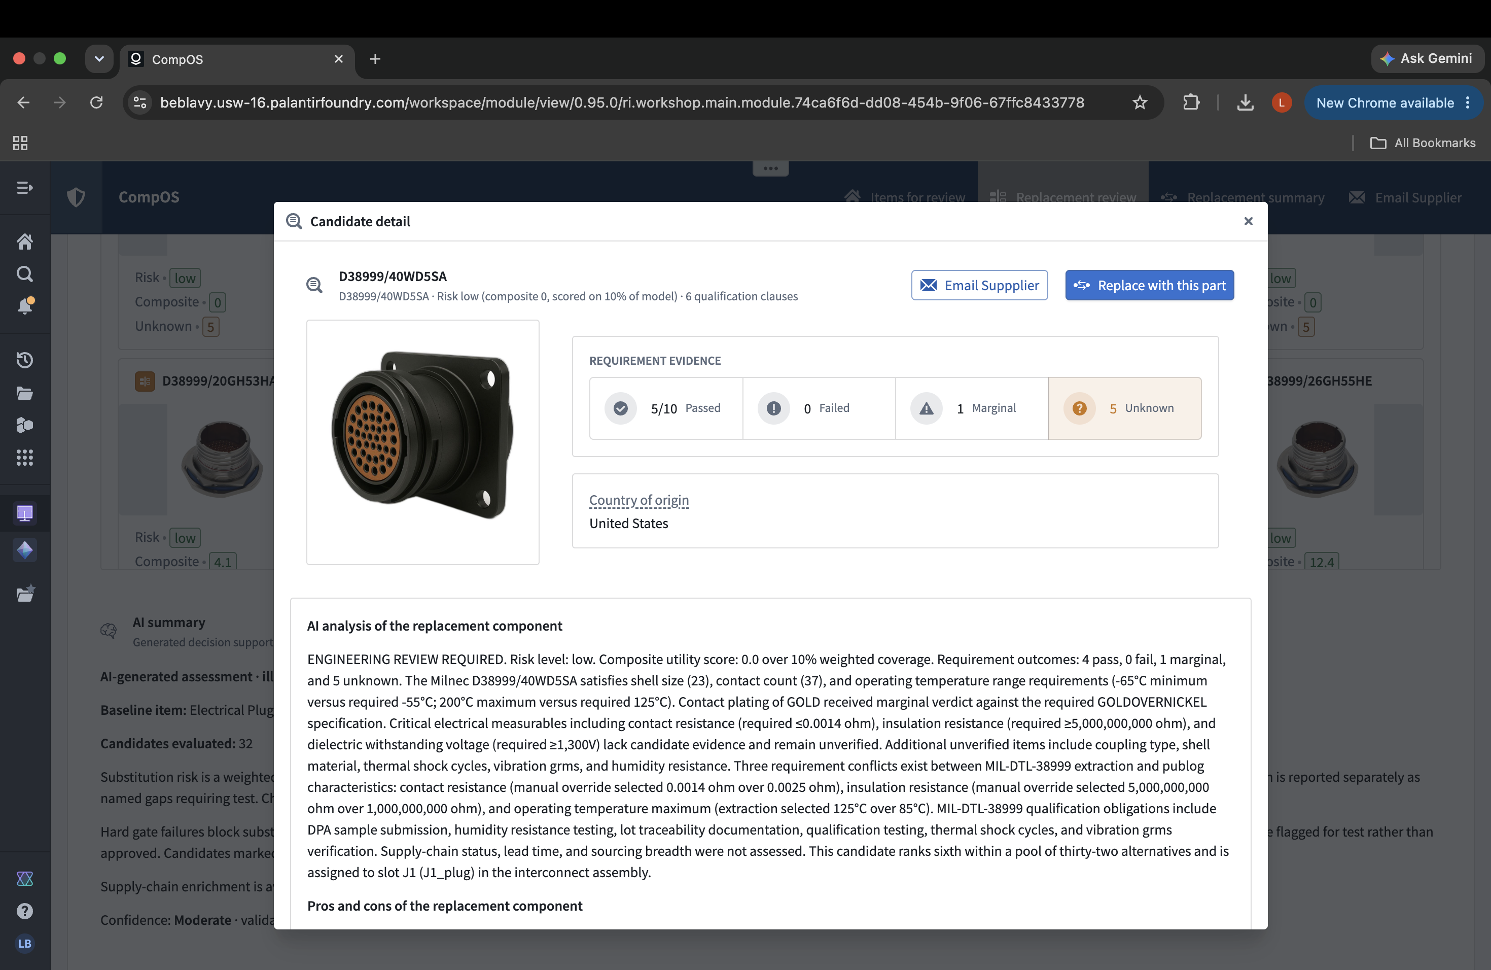Select the 1 Marginal evidence tile
Image resolution: width=1491 pixels, height=970 pixels.
point(972,408)
